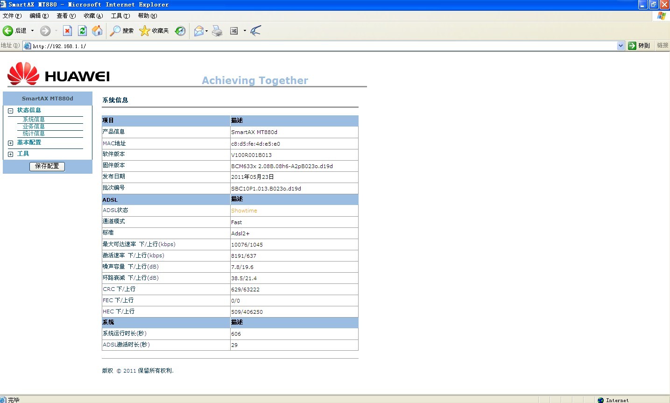Click the release date 2011年05月23日
Image resolution: width=670 pixels, height=403 pixels.
pos(253,177)
